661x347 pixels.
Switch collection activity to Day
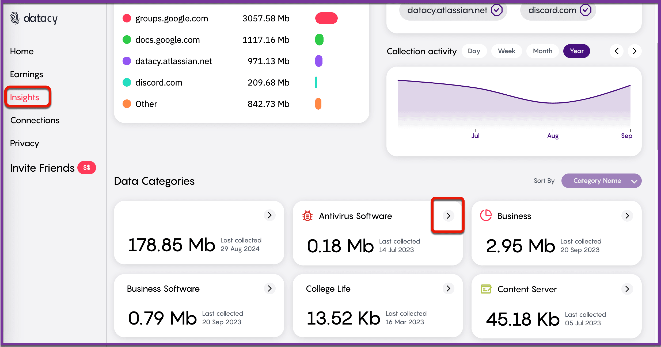474,51
